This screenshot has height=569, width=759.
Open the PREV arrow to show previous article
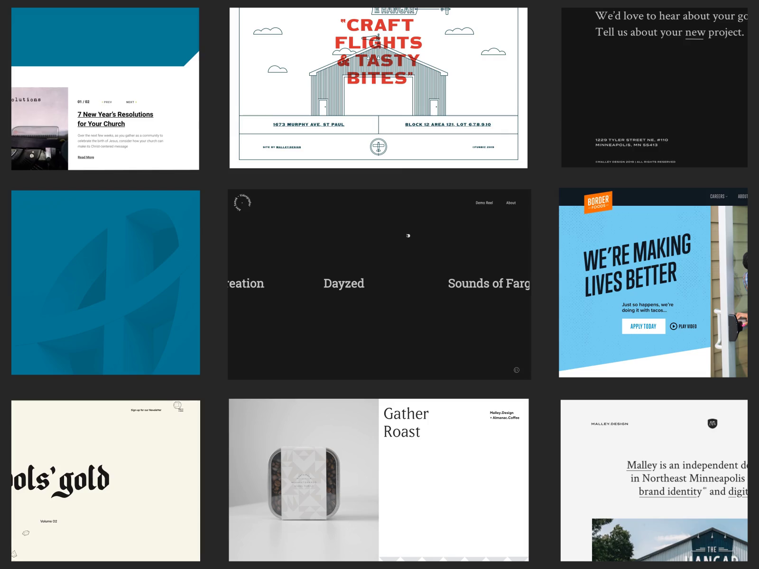(x=107, y=101)
